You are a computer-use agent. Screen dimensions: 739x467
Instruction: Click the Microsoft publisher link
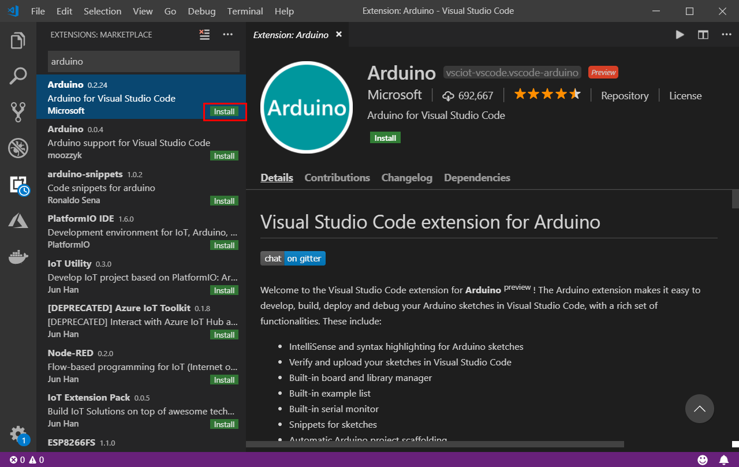click(395, 95)
